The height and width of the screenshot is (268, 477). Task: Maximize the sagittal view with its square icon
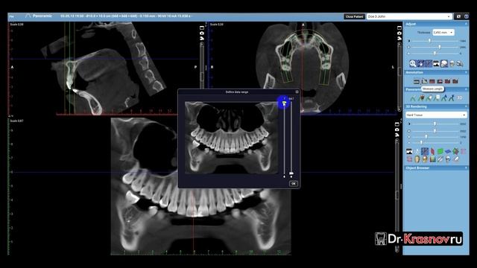(x=202, y=28)
